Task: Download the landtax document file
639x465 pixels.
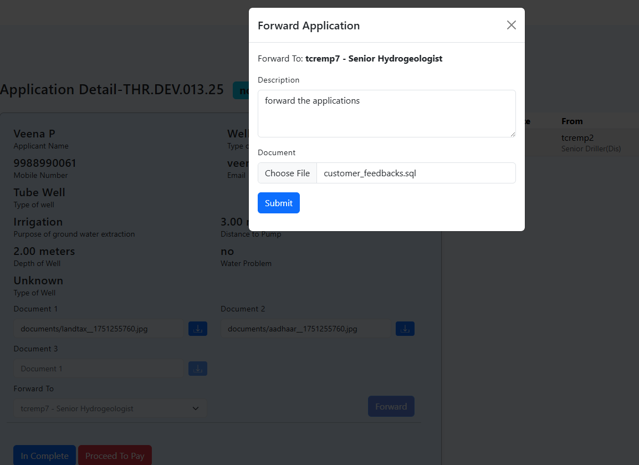Action: 198,329
